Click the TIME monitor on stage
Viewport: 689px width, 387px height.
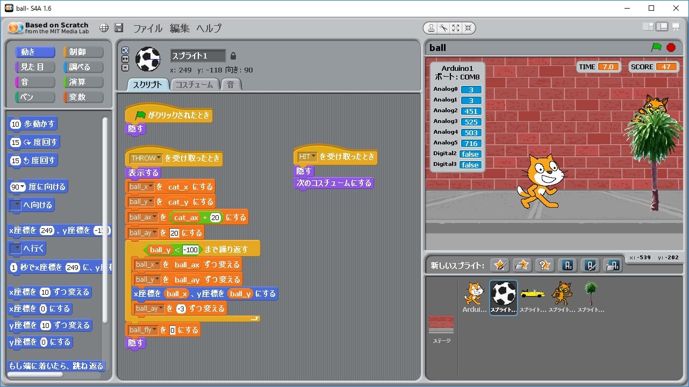click(598, 67)
